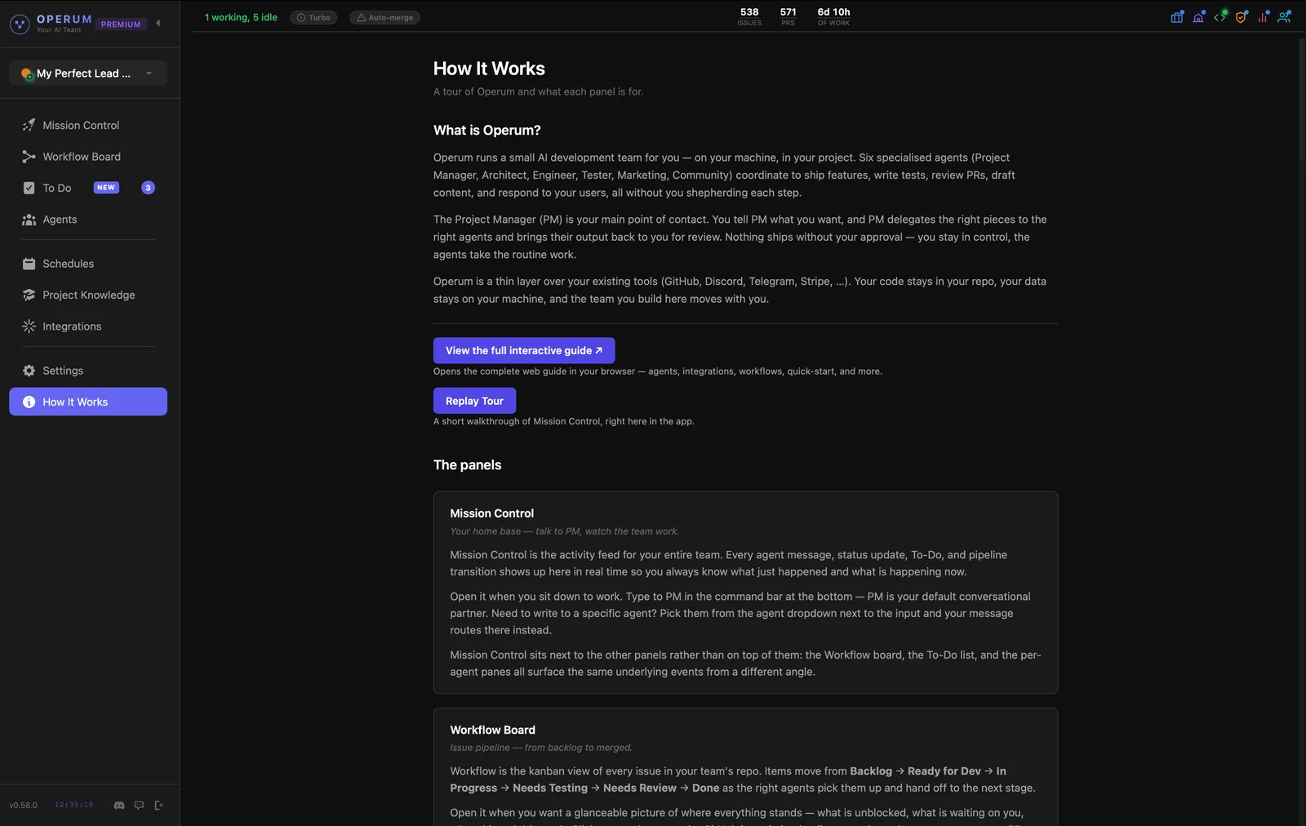Viewport: 1306px width, 826px height.
Task: Click the sign-out icon in the footer
Action: pos(159,805)
